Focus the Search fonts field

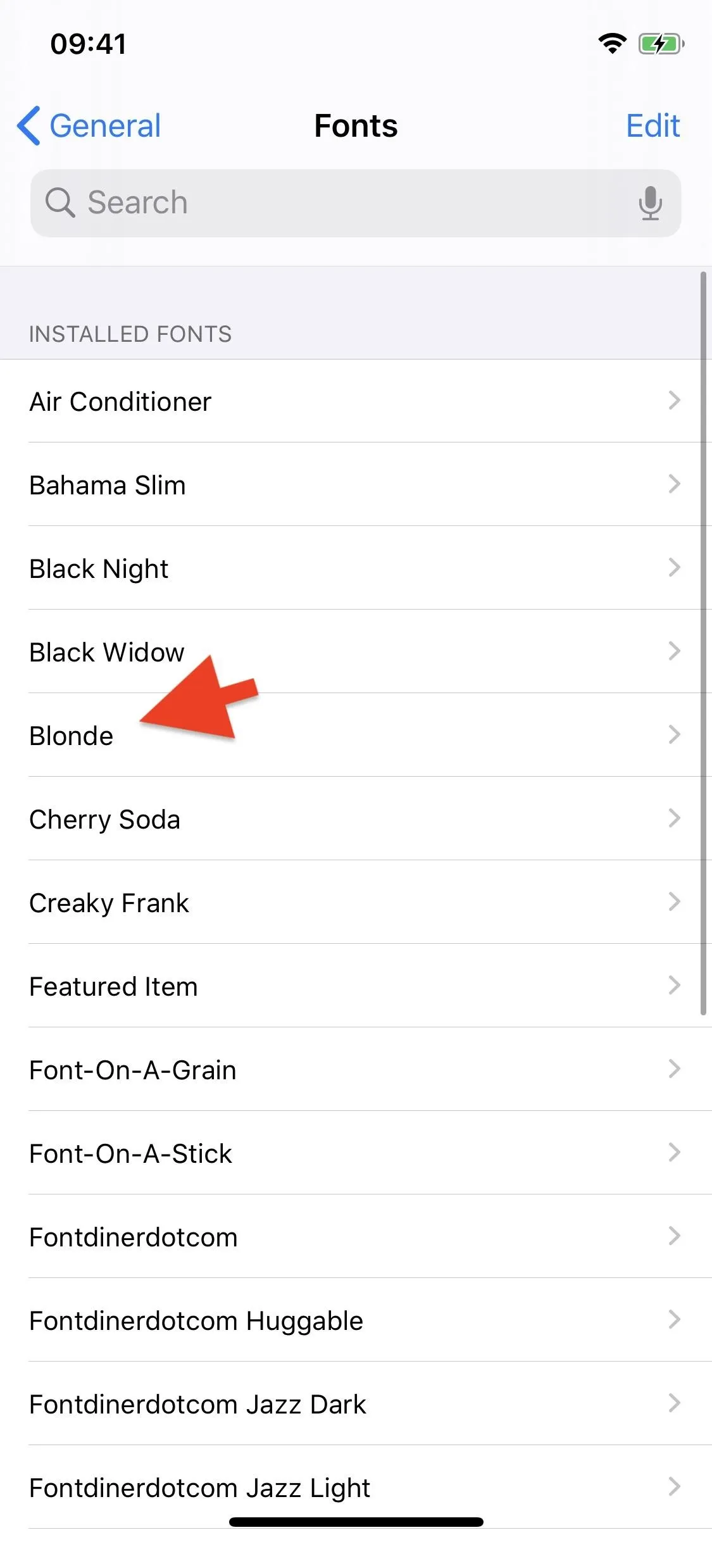(x=356, y=203)
